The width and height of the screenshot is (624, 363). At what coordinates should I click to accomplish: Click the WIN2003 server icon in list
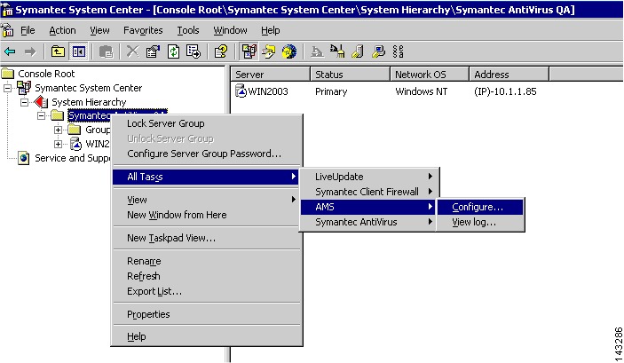[241, 91]
